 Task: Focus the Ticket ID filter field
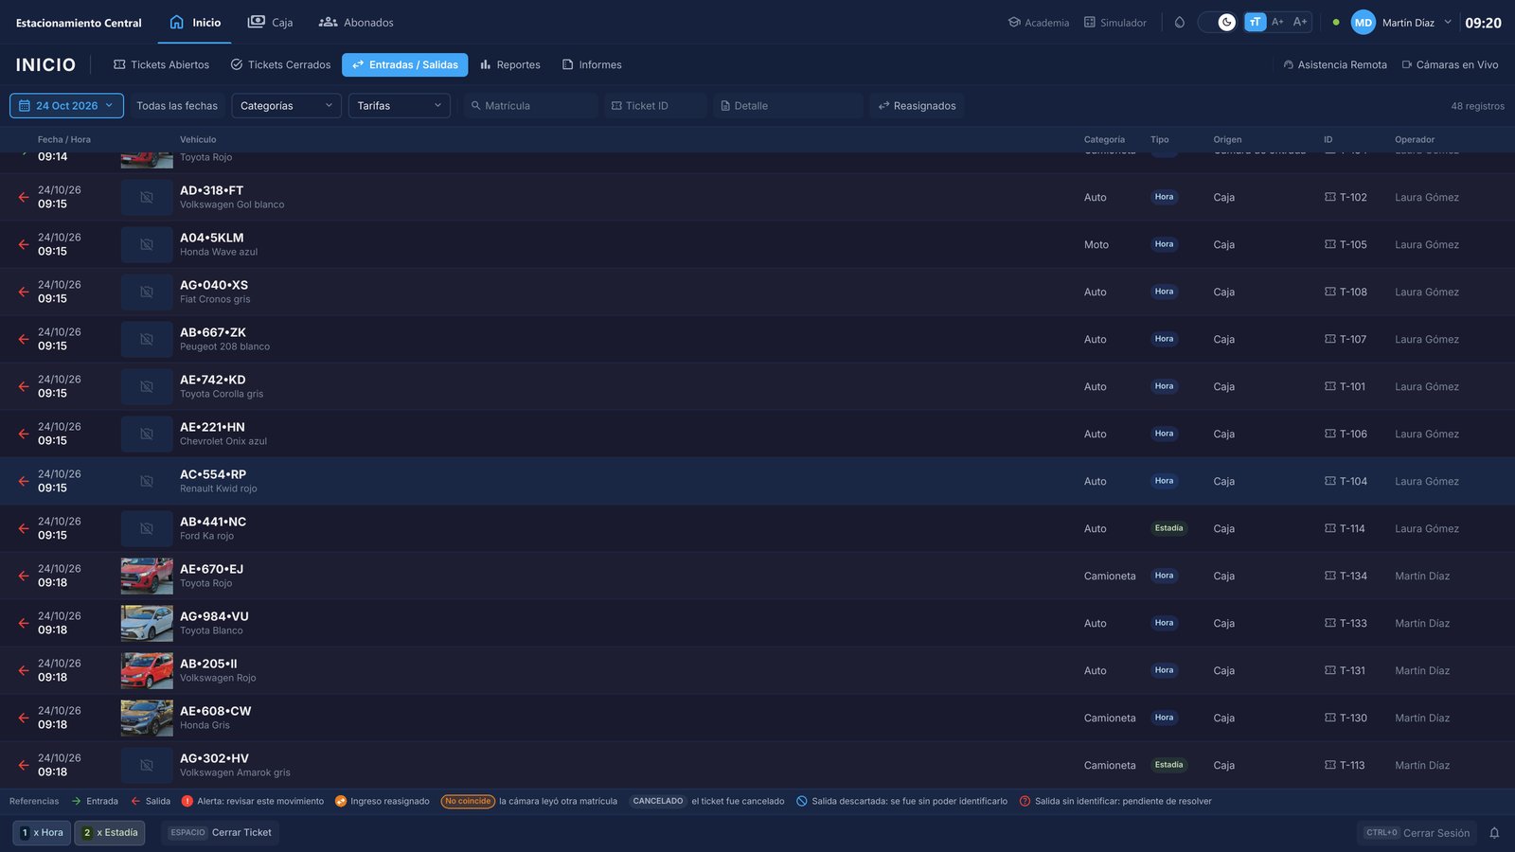(655, 106)
